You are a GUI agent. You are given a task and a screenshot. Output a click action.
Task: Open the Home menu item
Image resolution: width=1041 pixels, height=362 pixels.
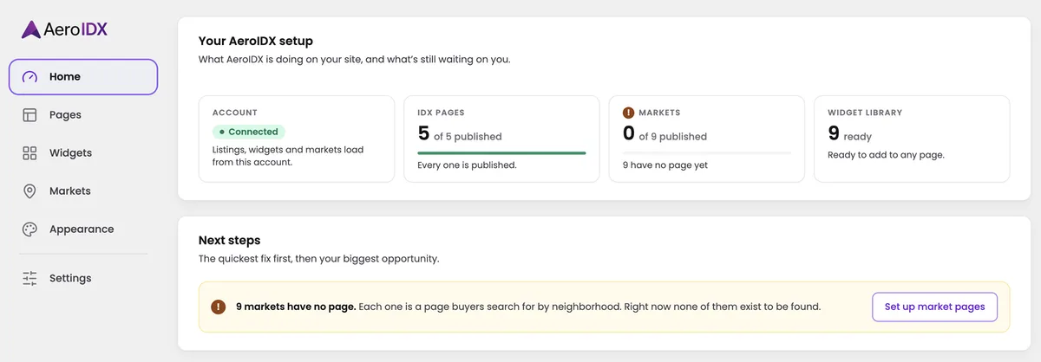click(x=83, y=76)
